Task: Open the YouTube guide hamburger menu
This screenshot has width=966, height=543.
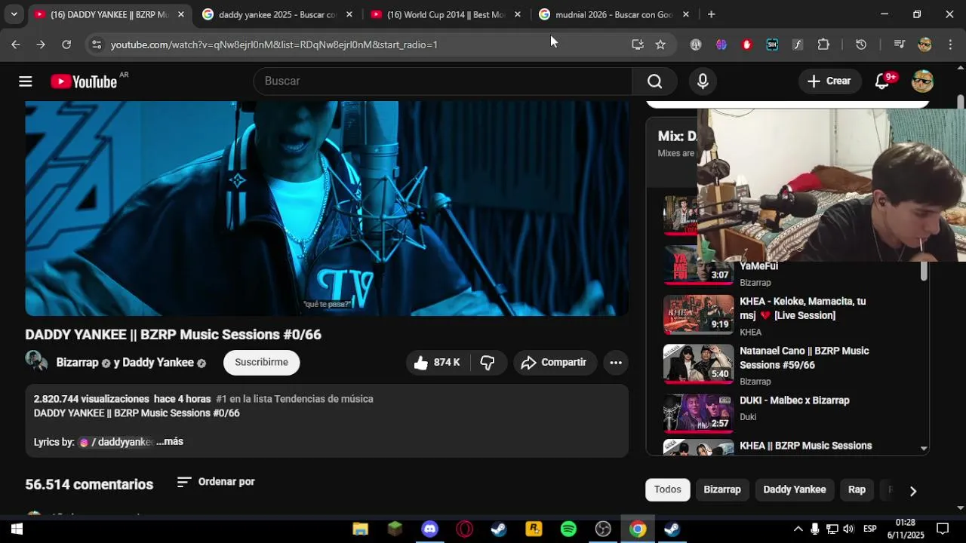Action: click(26, 81)
